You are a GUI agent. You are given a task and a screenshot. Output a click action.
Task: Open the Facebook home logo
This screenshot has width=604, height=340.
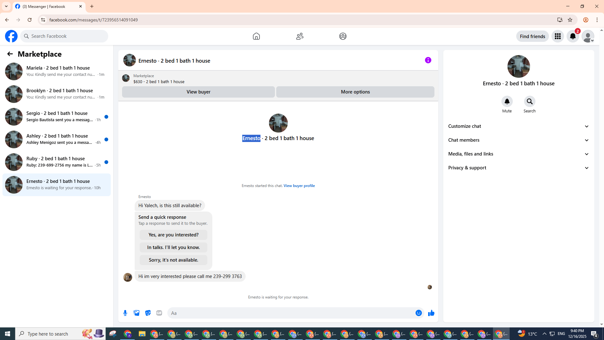[x=11, y=36]
